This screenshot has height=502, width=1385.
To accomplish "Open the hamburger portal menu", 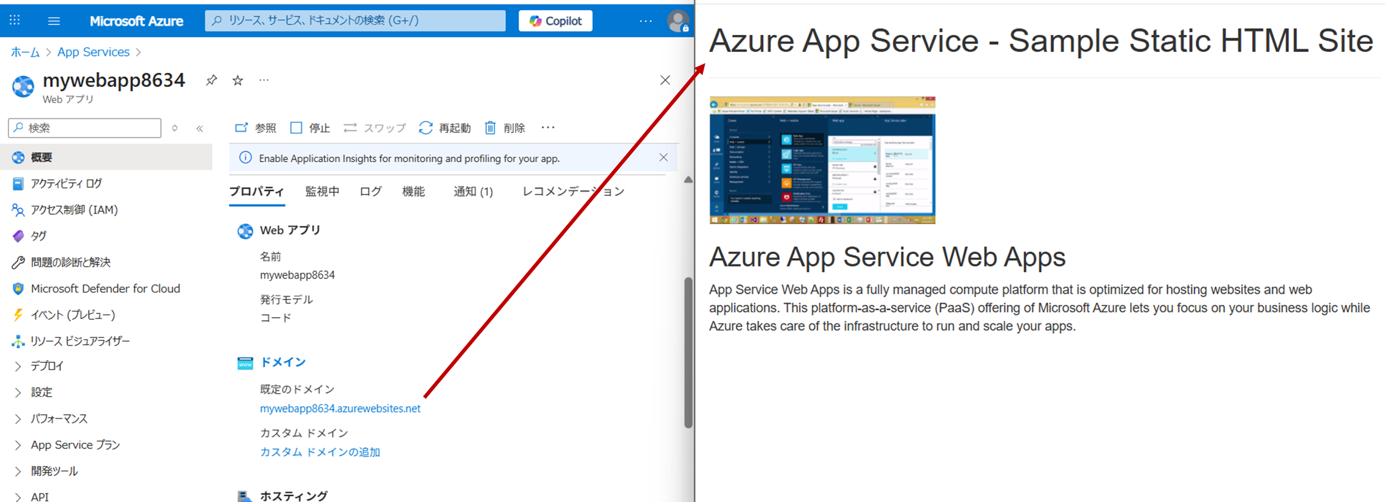I will pos(54,21).
